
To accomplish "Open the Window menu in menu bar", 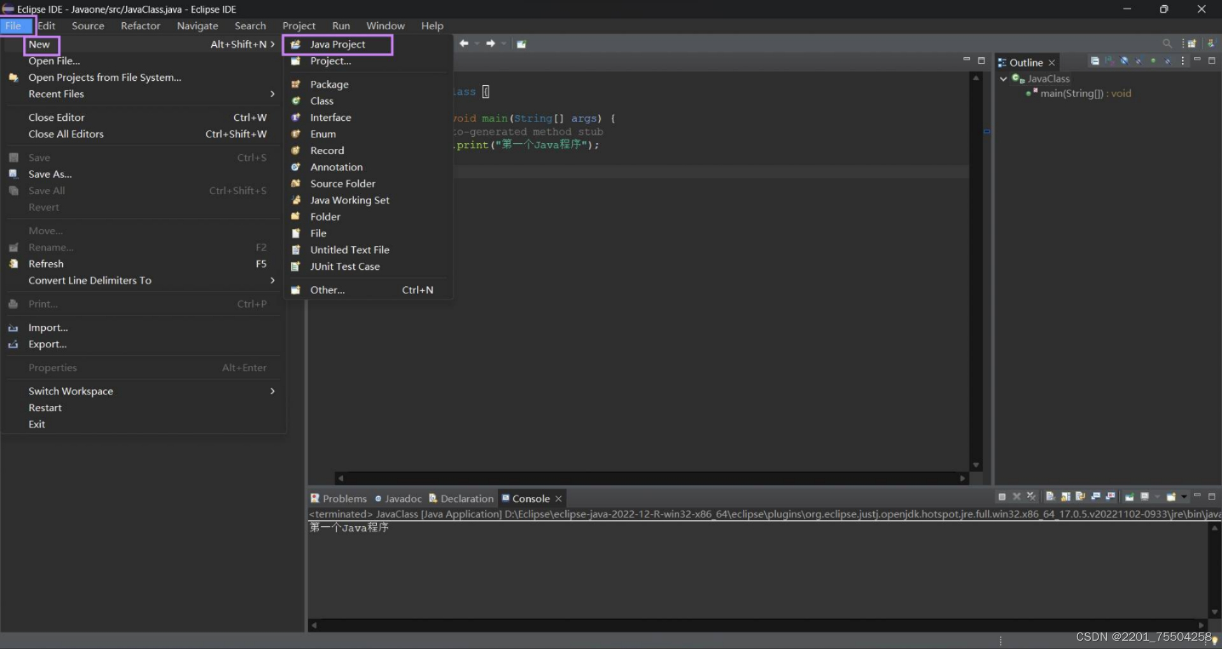I will click(385, 25).
